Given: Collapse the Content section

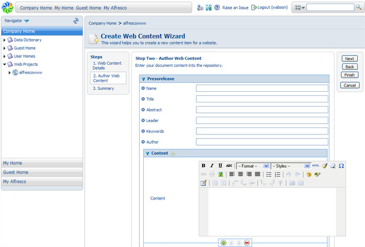Looking at the screenshot, I should tap(147, 153).
